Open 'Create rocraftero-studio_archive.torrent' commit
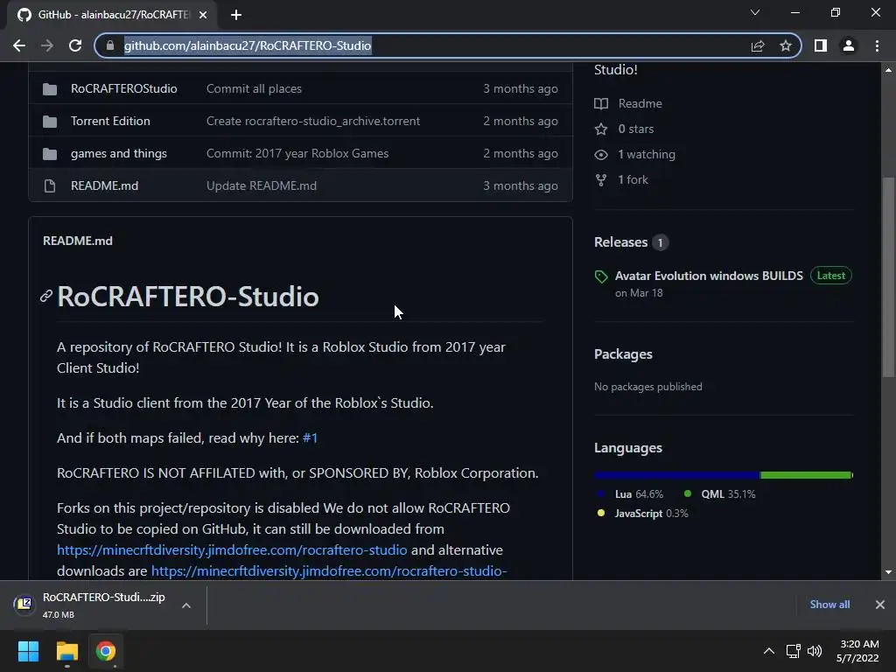 click(x=313, y=121)
